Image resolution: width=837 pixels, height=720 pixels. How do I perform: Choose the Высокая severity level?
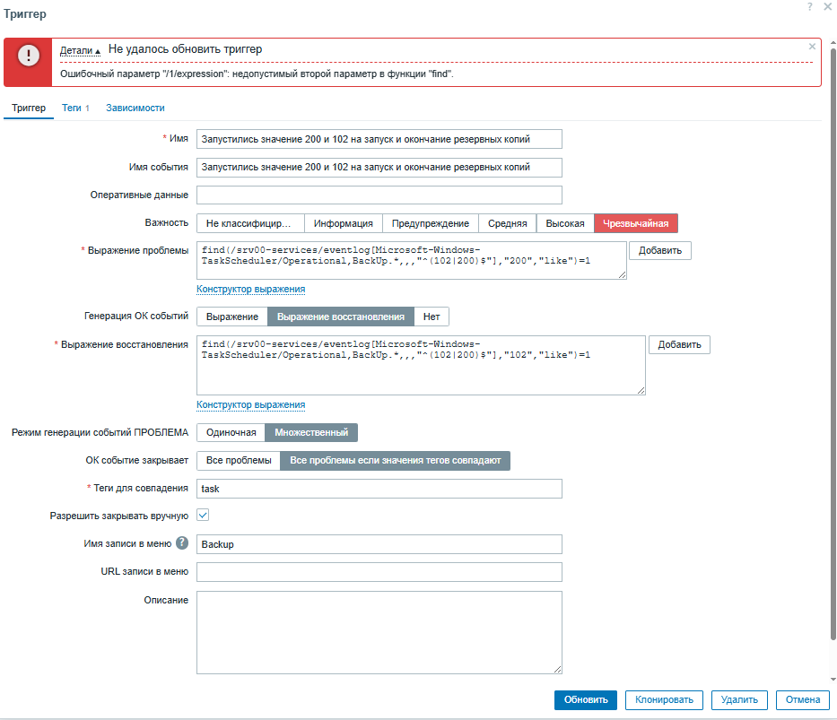click(565, 223)
